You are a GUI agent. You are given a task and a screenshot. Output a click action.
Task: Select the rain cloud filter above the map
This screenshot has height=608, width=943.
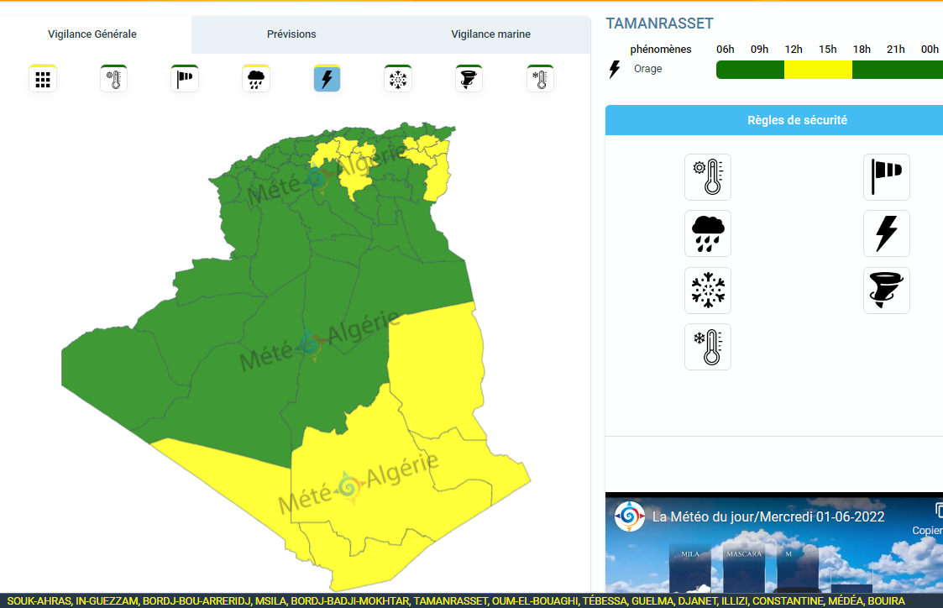coord(256,79)
